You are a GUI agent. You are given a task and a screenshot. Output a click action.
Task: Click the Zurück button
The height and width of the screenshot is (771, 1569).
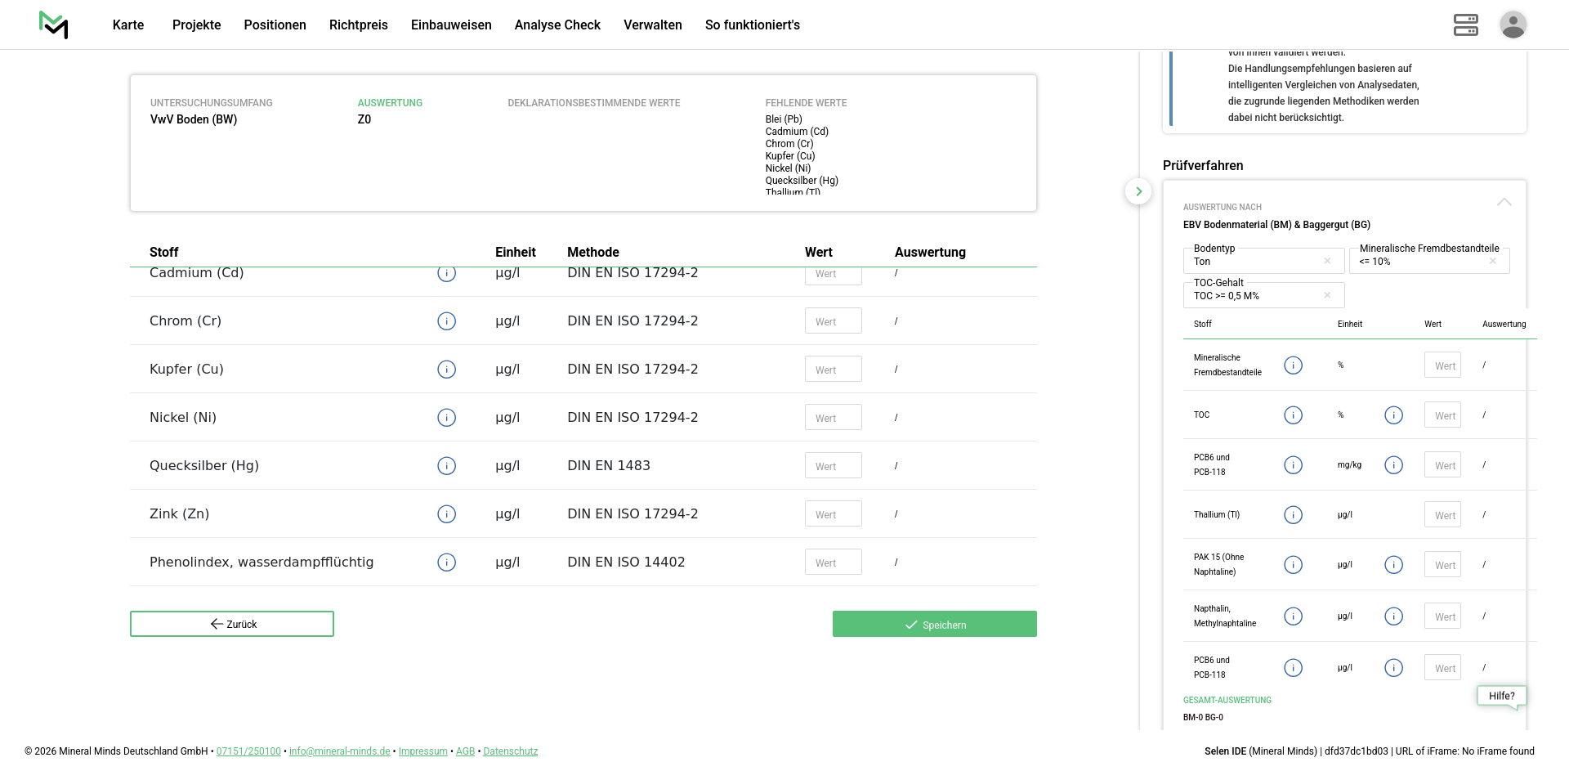pyautogui.click(x=232, y=624)
